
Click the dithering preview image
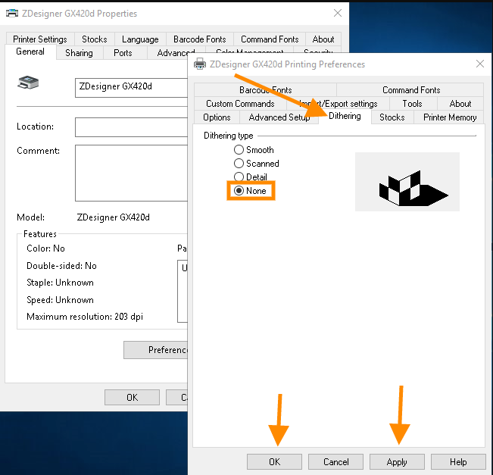click(407, 182)
